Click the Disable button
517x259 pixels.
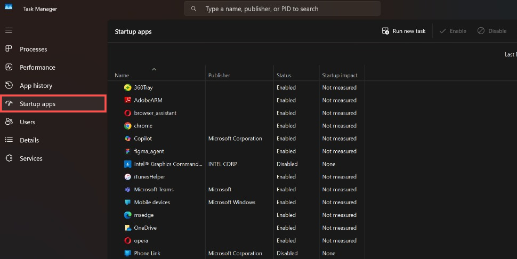tap(492, 31)
